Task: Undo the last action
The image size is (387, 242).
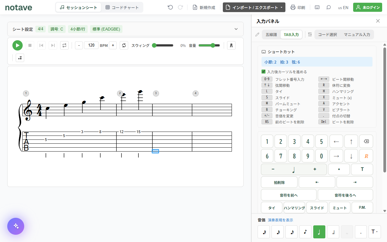Action: point(170,7)
